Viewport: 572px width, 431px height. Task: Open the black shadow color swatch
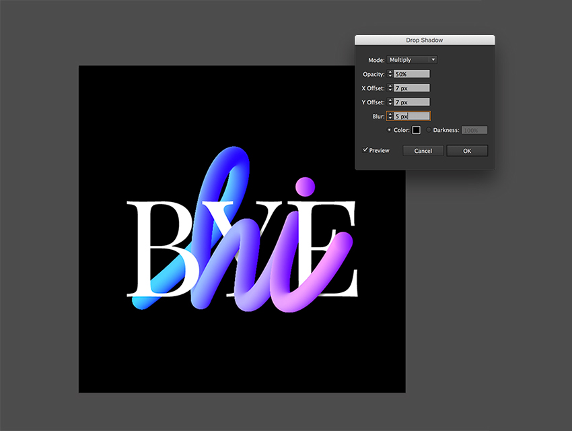pyautogui.click(x=417, y=130)
